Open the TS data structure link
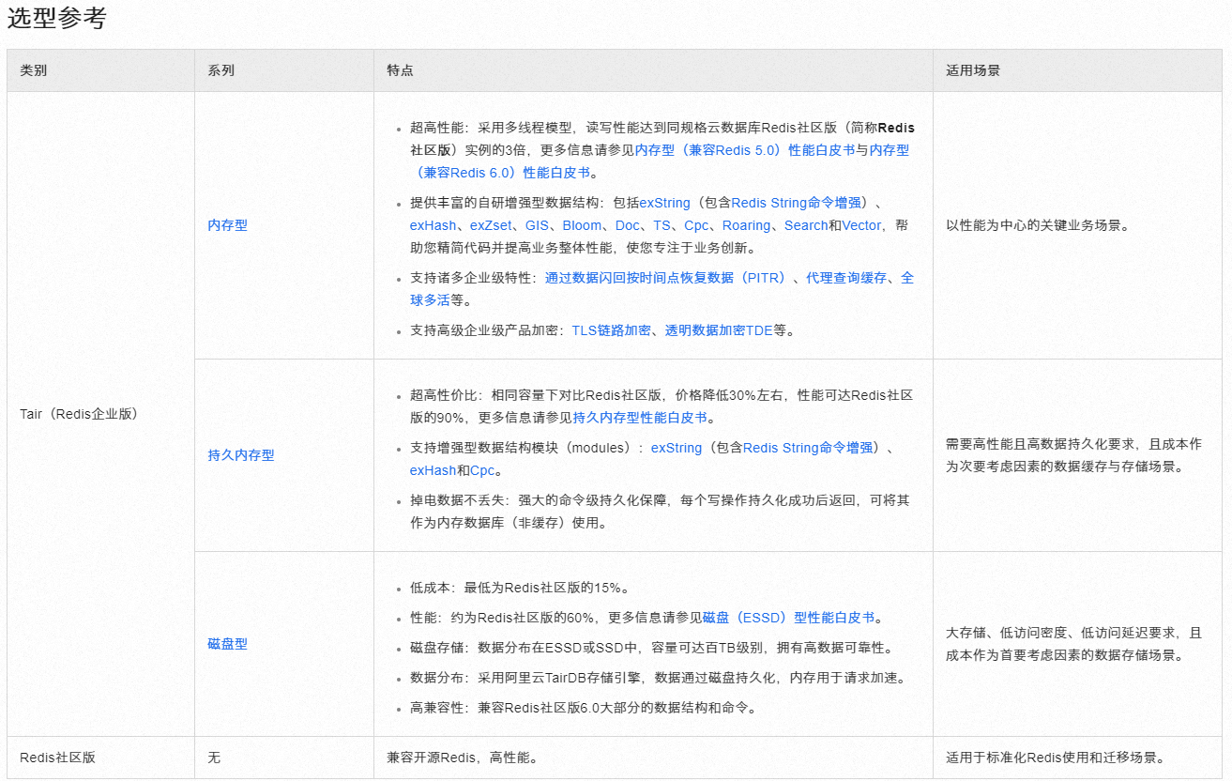 [x=662, y=225]
